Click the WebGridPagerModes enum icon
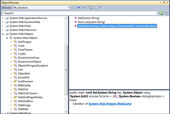170x114 pixels. 15,97
